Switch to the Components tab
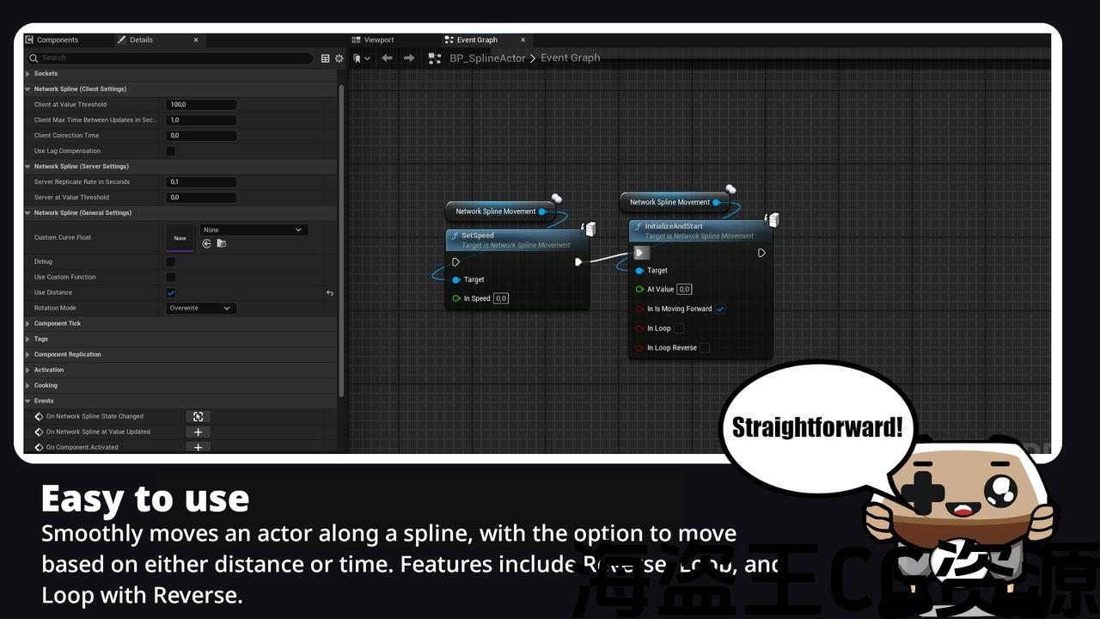The height and width of the screenshot is (619, 1100). [x=58, y=40]
